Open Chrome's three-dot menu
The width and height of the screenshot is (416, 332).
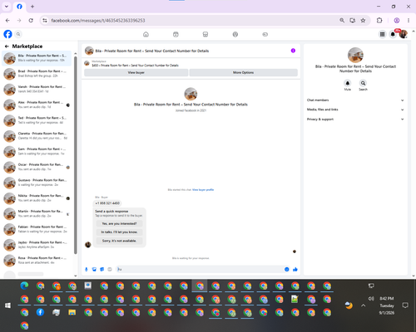409,21
